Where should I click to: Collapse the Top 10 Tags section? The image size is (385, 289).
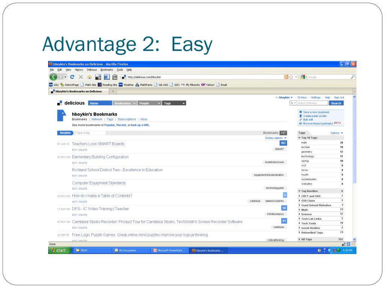[299, 138]
